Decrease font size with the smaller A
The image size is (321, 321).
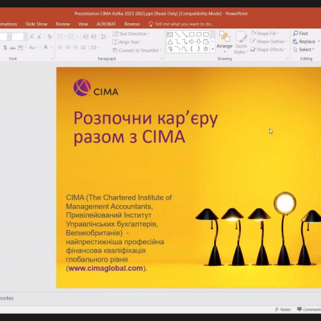point(39,37)
